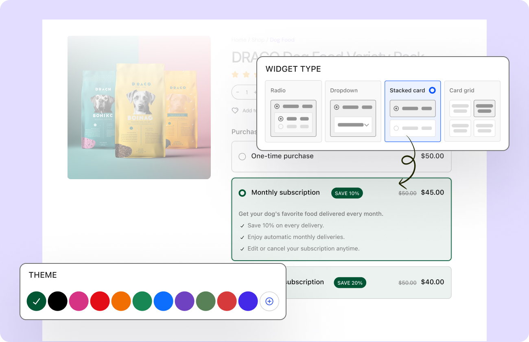
Task: Click the heart wishlist icon
Action: (x=235, y=110)
